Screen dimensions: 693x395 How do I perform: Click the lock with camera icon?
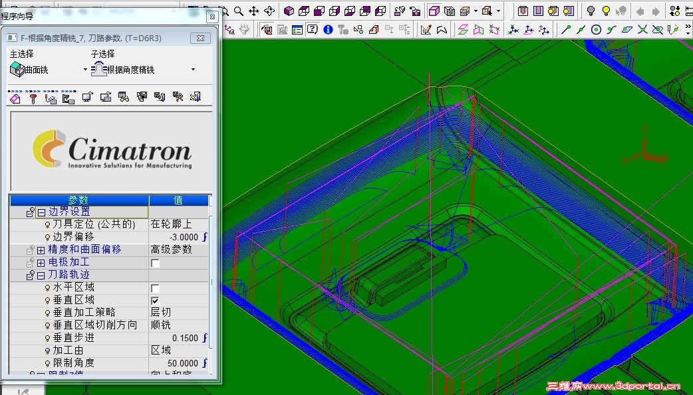[415, 11]
